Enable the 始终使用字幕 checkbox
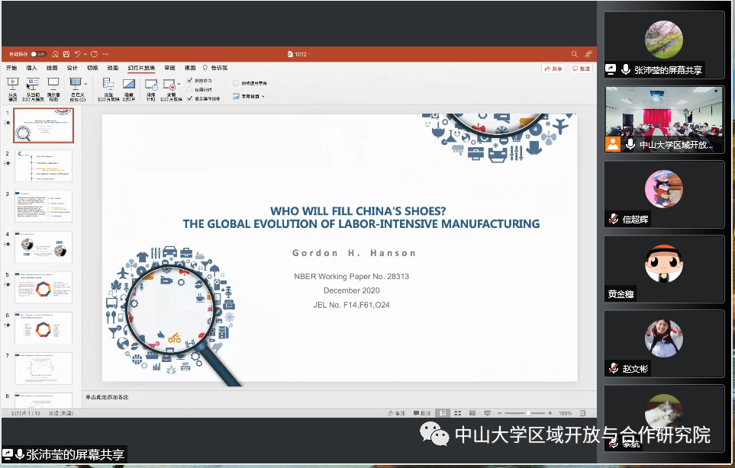The width and height of the screenshot is (735, 468). [x=236, y=82]
